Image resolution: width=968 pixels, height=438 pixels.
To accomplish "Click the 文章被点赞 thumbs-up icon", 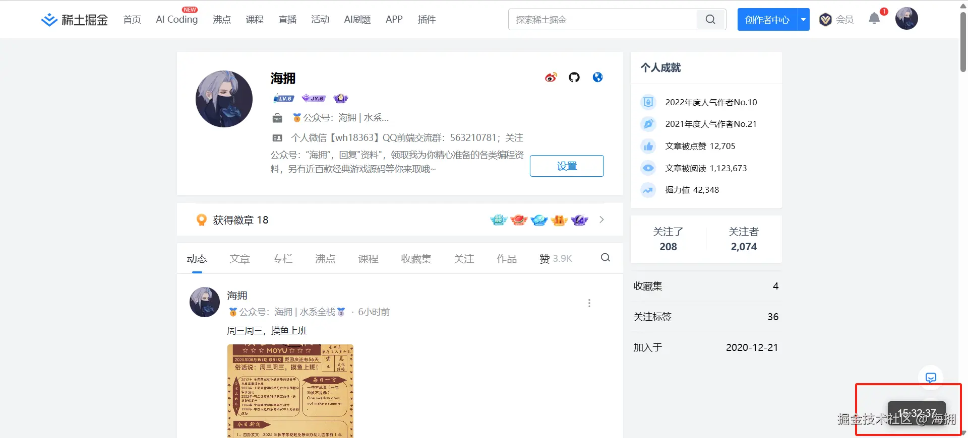I will point(648,146).
